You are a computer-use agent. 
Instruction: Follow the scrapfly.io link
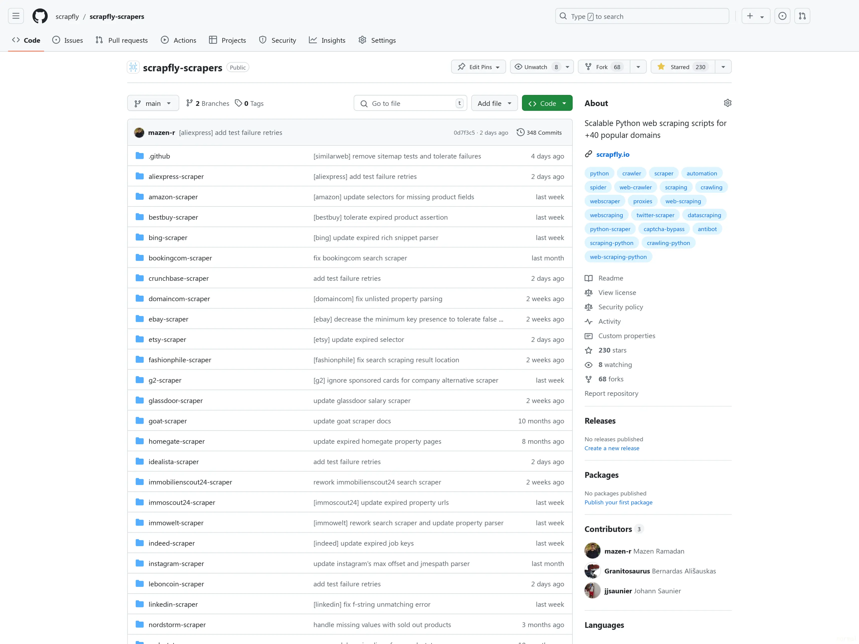point(613,154)
